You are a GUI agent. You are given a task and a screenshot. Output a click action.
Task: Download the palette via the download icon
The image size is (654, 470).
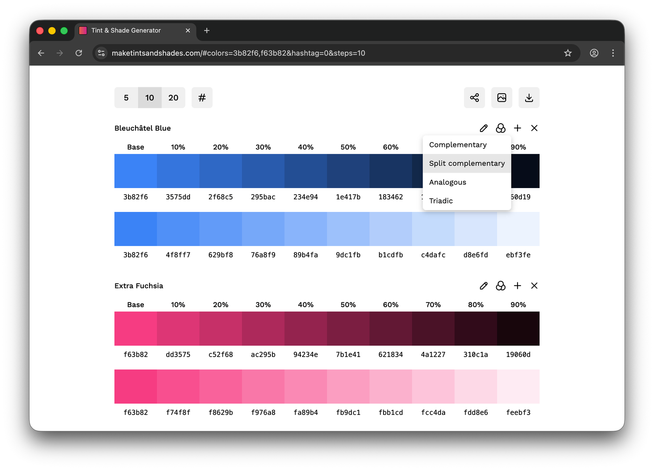529,98
